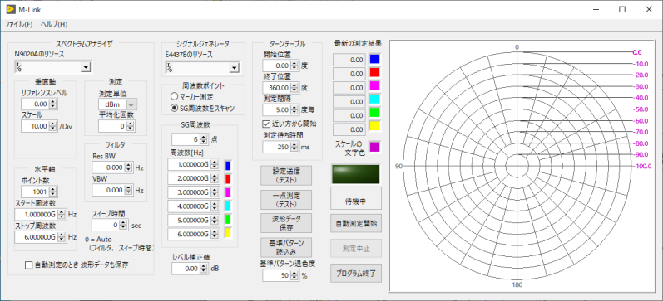The width and height of the screenshot is (663, 301).
Task: Click the dark green status indicator lamp
Action: (355, 174)
